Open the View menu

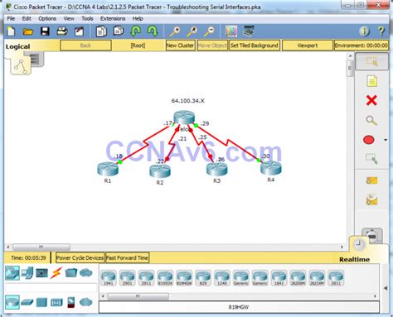click(69, 18)
